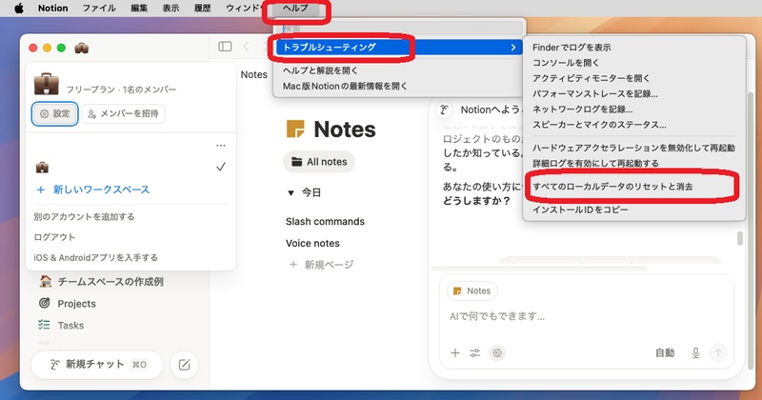762x400 pixels.
Task: Select the All notes view tab
Action: pyautogui.click(x=319, y=162)
